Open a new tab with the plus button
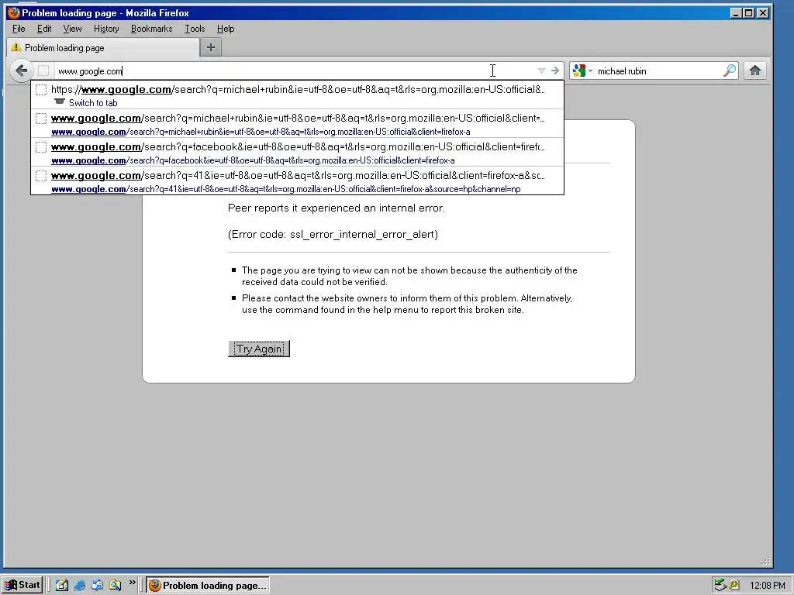The image size is (794, 595). click(x=211, y=47)
